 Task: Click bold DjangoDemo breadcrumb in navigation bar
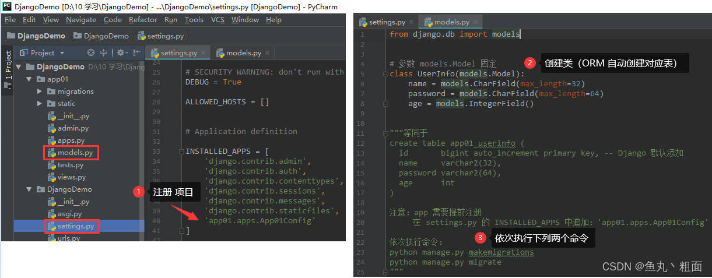[36, 36]
